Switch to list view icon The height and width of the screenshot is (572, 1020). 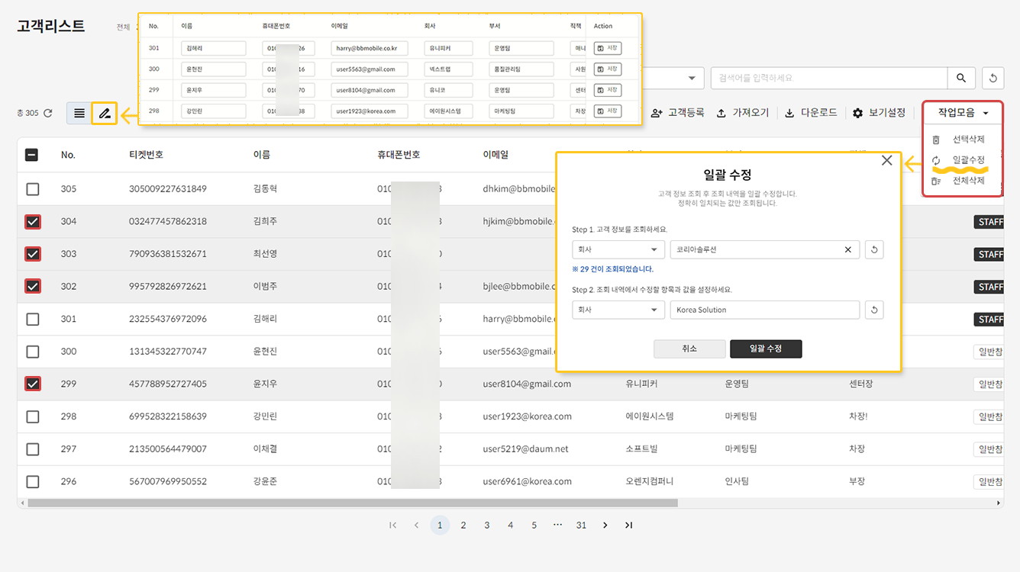79,113
